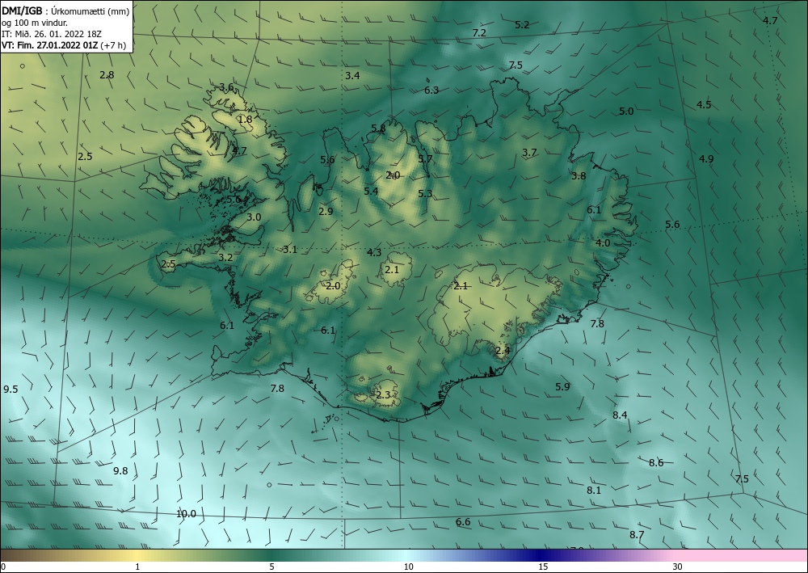The image size is (808, 573).
Task: Click the 2.9 value in northwest Iceland
Action: [326, 211]
